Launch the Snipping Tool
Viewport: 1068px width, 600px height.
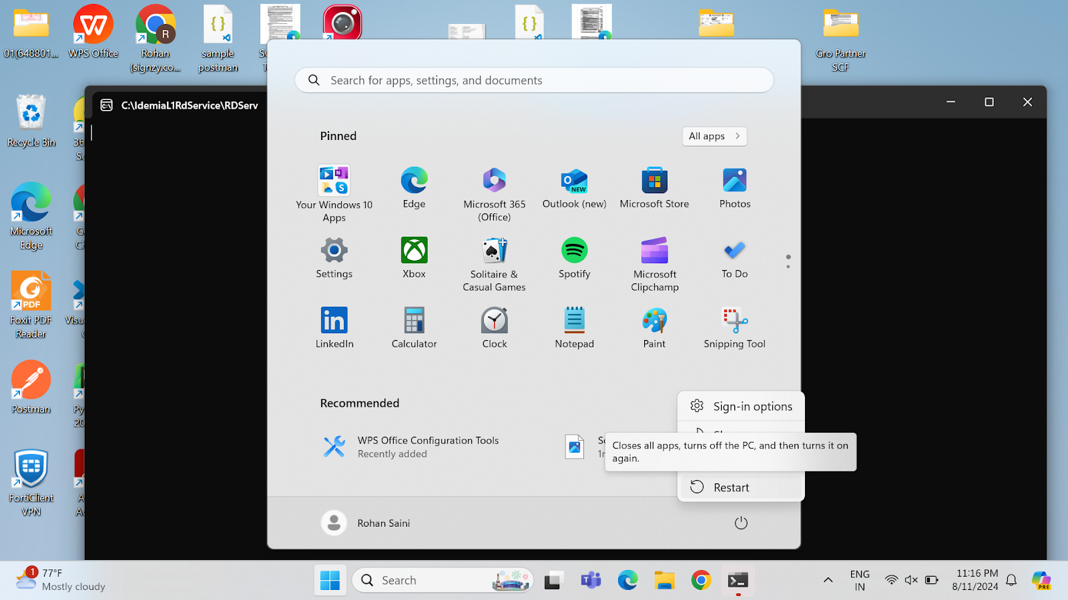(x=734, y=328)
